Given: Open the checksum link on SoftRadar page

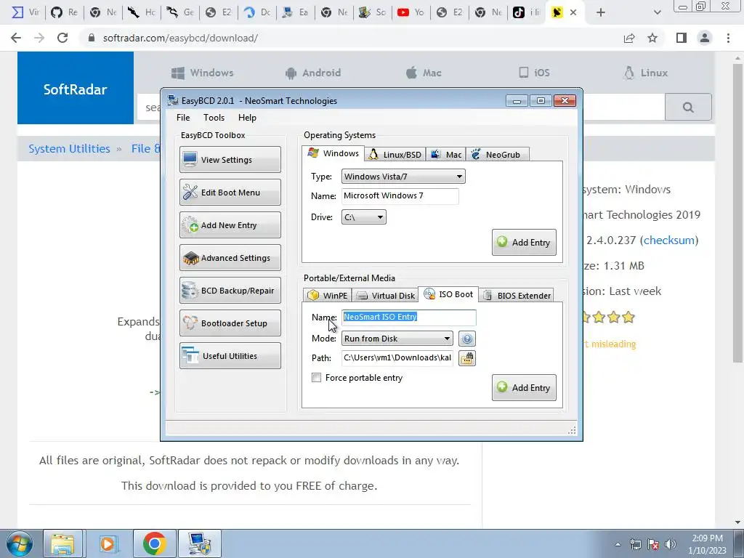Looking at the screenshot, I should point(669,240).
